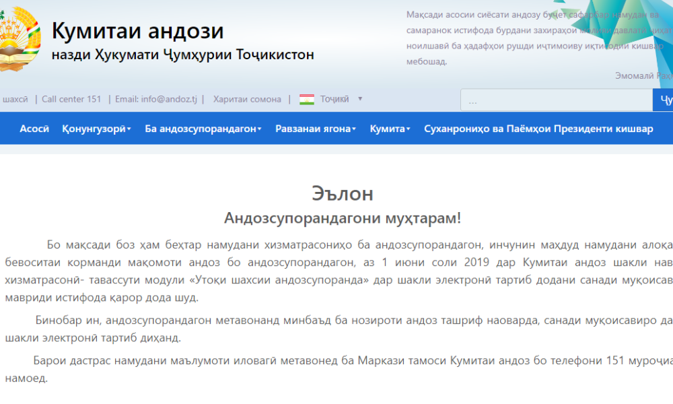Expand the Ба андозсупорандагон menu
Viewport: 673px width, 404px height.
203,129
